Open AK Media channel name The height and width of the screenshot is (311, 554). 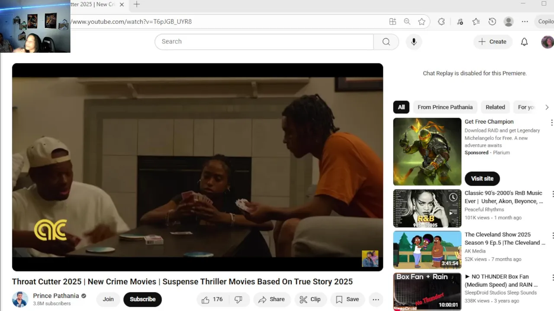pos(475,251)
